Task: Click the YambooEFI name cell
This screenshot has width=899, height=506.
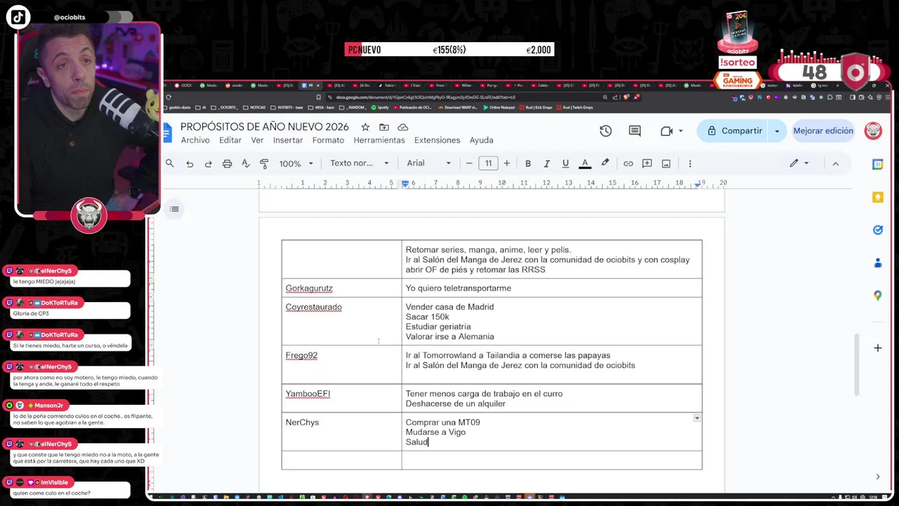Action: point(341,398)
